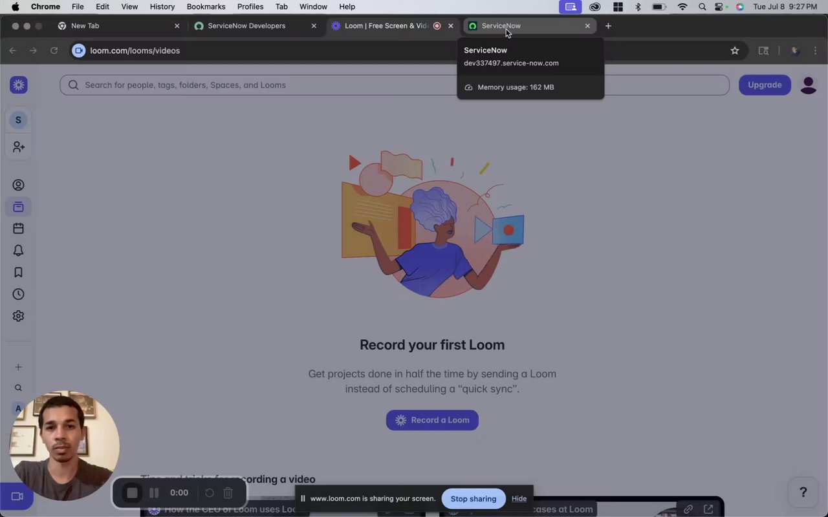Image resolution: width=828 pixels, height=517 pixels.
Task: Switch to the ServiceNow Developers tab
Action: [256, 26]
